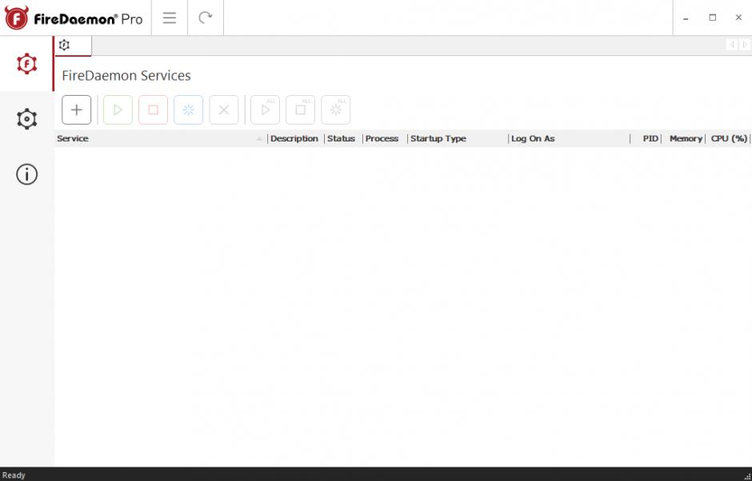Minimize the FireDaemon Pro window
Image resolution: width=752 pixels, height=481 pixels.
[686, 18]
